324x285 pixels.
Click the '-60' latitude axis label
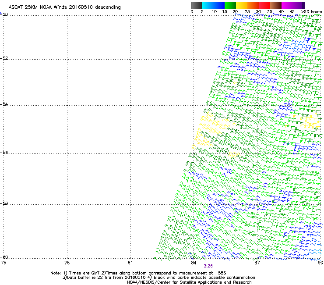(x=4, y=257)
